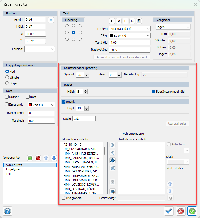Move component down with blue arrow
The width and height of the screenshot is (200, 218).
pyautogui.click(x=54, y=158)
